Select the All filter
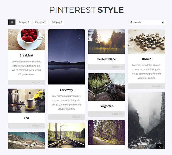Screen dimensions: 172x155 [x=12, y=22]
